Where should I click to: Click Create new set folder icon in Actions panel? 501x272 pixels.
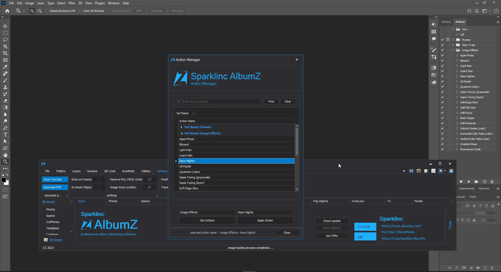pyautogui.click(x=476, y=182)
